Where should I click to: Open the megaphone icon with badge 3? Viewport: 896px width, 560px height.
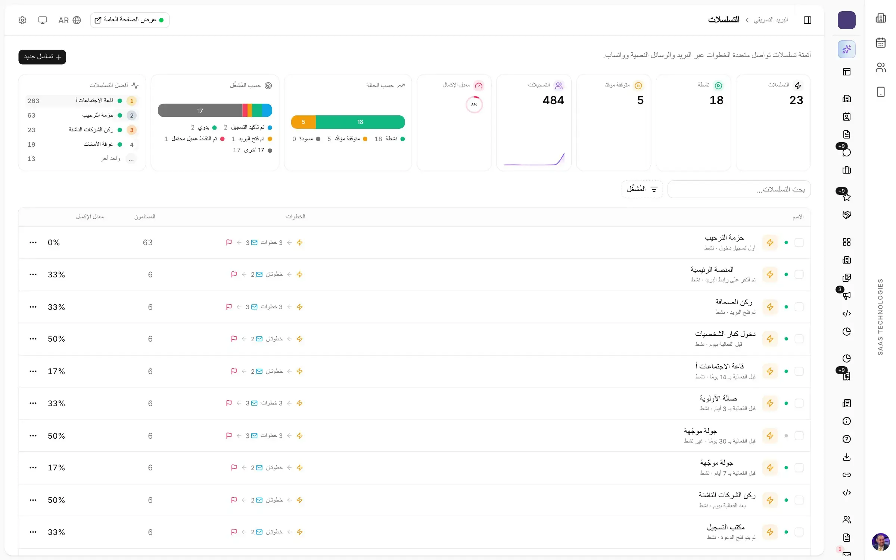click(x=846, y=296)
